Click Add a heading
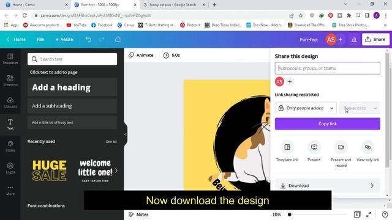The width and height of the screenshot is (392, 220). pos(72,87)
